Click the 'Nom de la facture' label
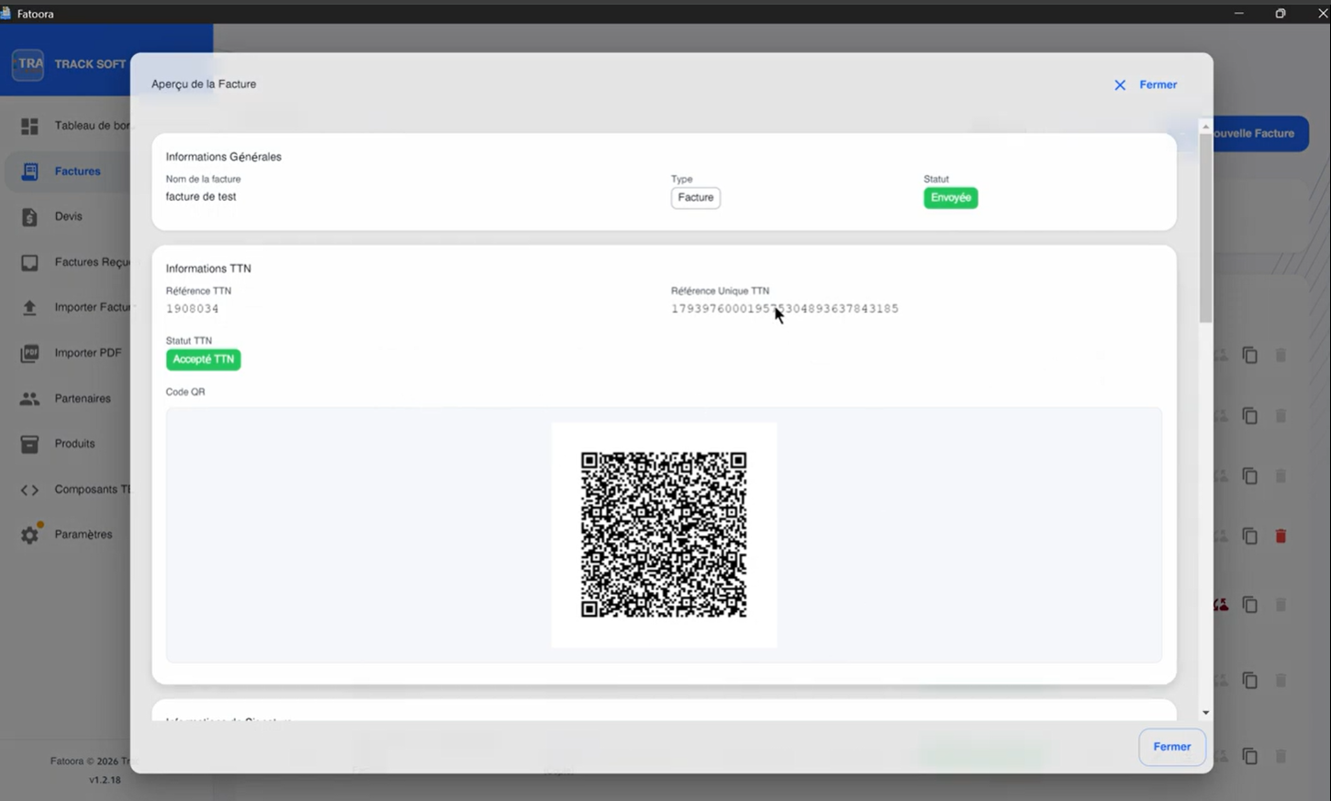Image resolution: width=1331 pixels, height=801 pixels. tap(203, 179)
